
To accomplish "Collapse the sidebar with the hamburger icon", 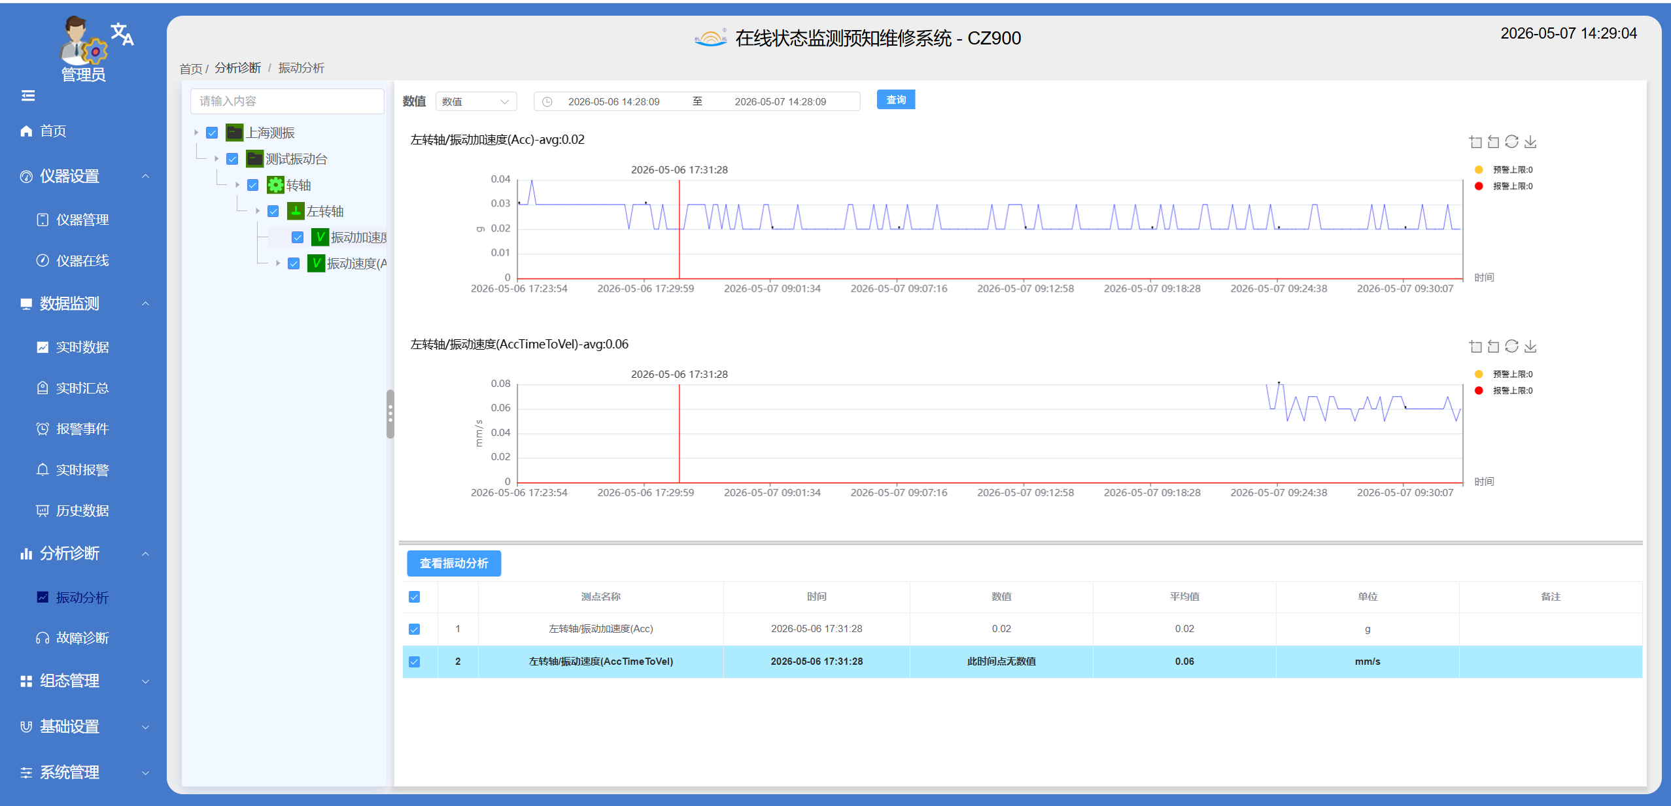I will click(x=28, y=96).
